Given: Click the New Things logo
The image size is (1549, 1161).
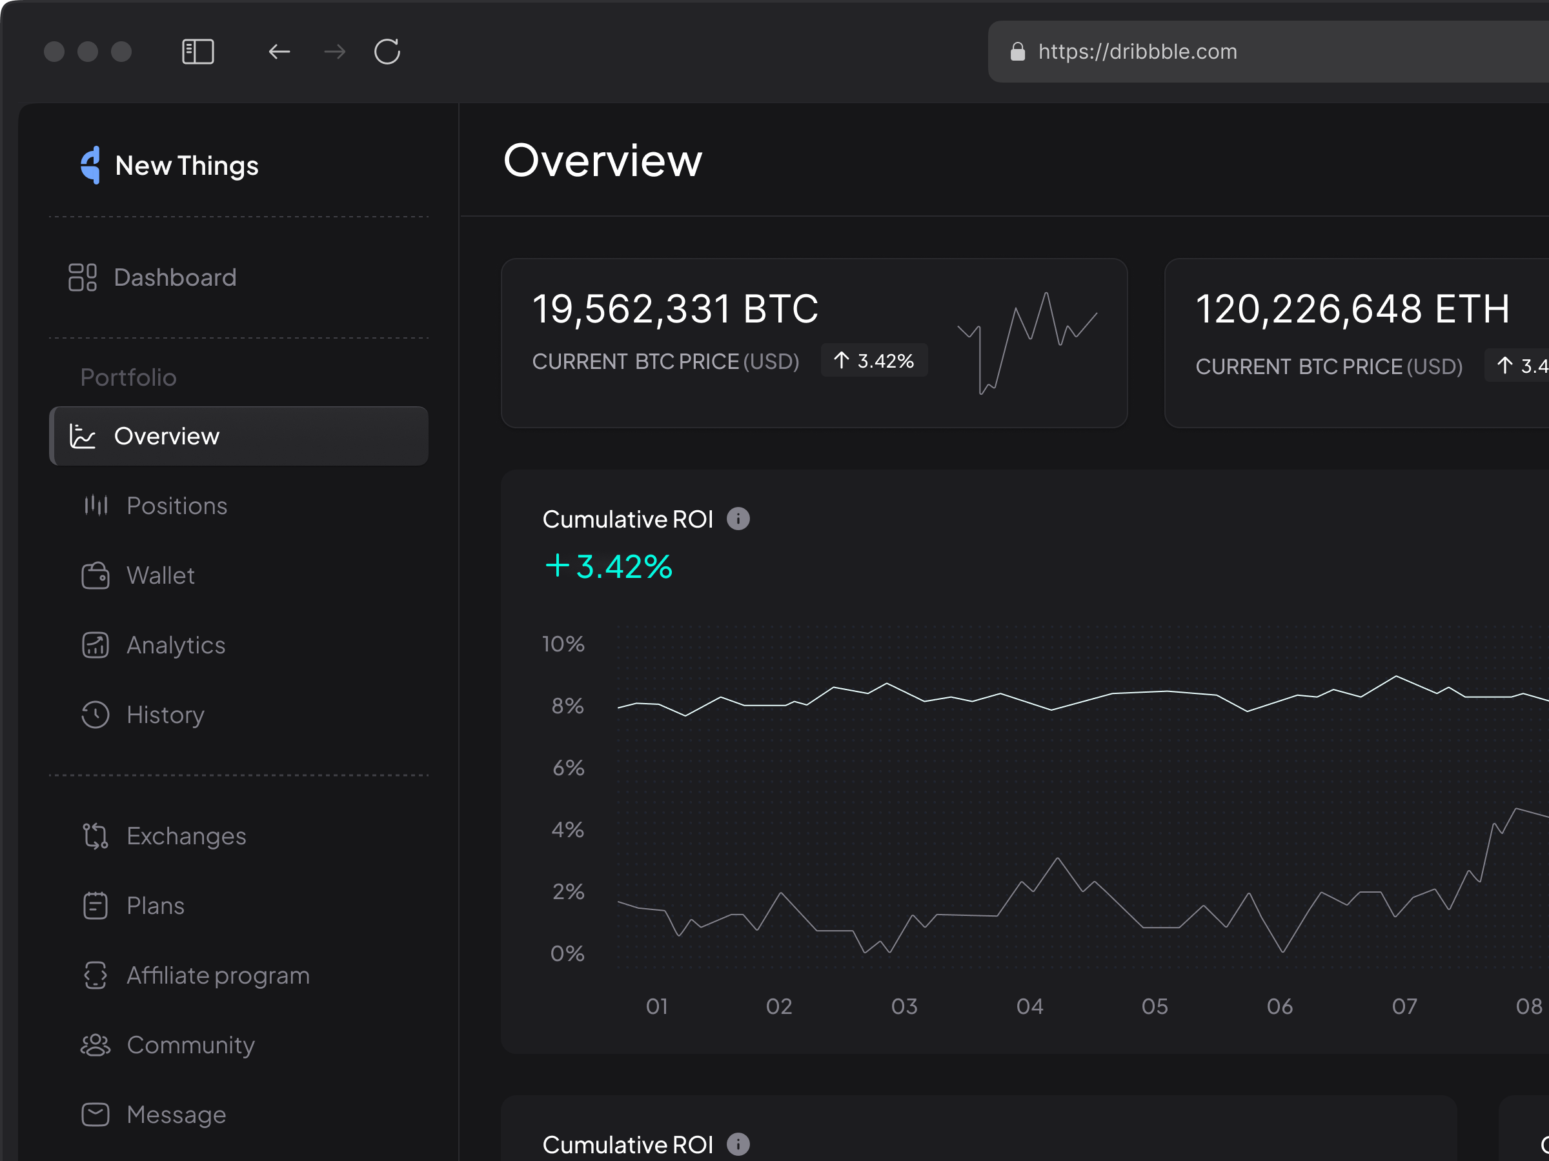Looking at the screenshot, I should tap(90, 165).
